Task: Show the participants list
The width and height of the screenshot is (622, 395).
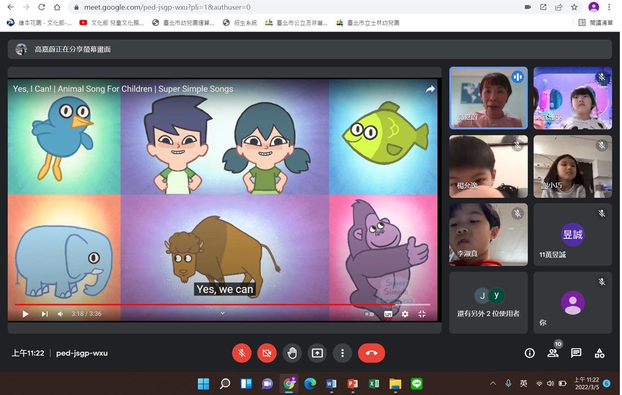Action: [x=553, y=353]
